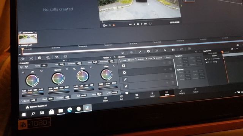Open the Wheels mode dropdown
This screenshot has height=136, width=243.
(x=107, y=58)
